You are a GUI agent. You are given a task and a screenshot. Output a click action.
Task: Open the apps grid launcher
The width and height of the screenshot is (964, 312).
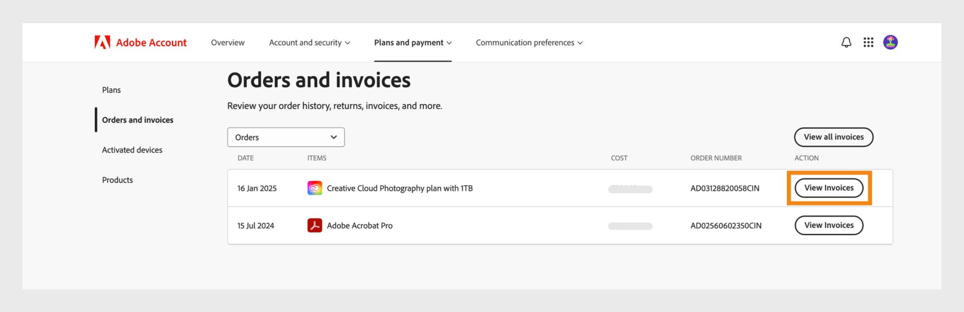868,42
